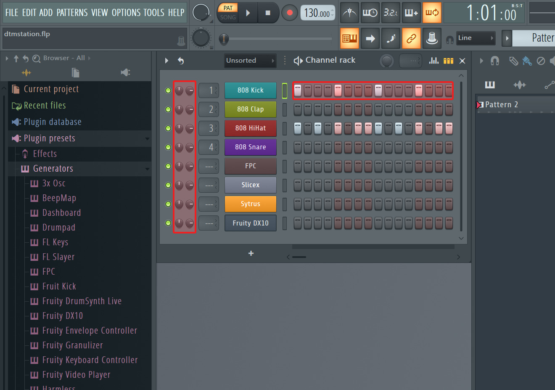Viewport: 555px width, 390px height.
Task: Mute the 808 HiHat channel
Action: click(168, 128)
